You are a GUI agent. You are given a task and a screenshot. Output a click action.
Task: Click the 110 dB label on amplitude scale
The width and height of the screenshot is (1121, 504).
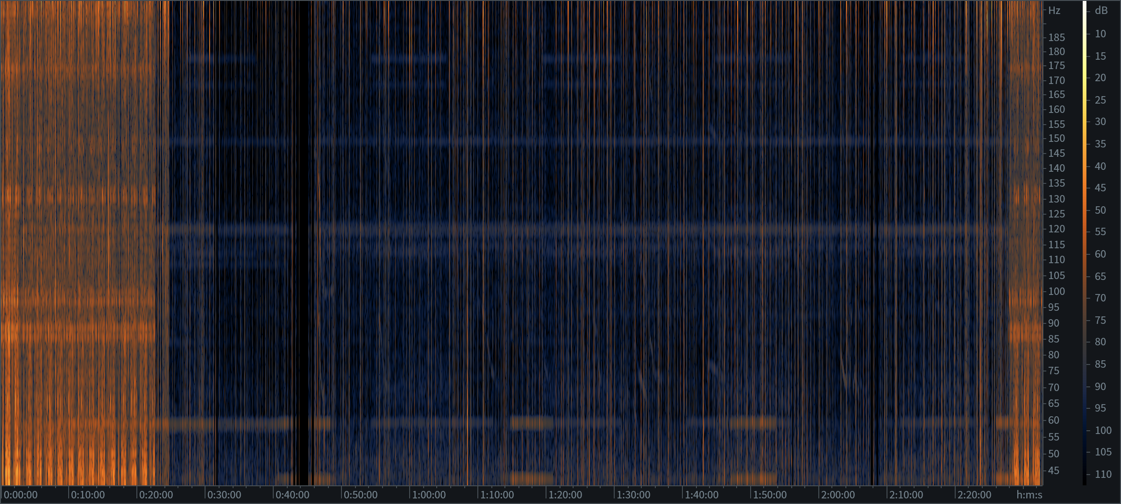tap(1103, 474)
